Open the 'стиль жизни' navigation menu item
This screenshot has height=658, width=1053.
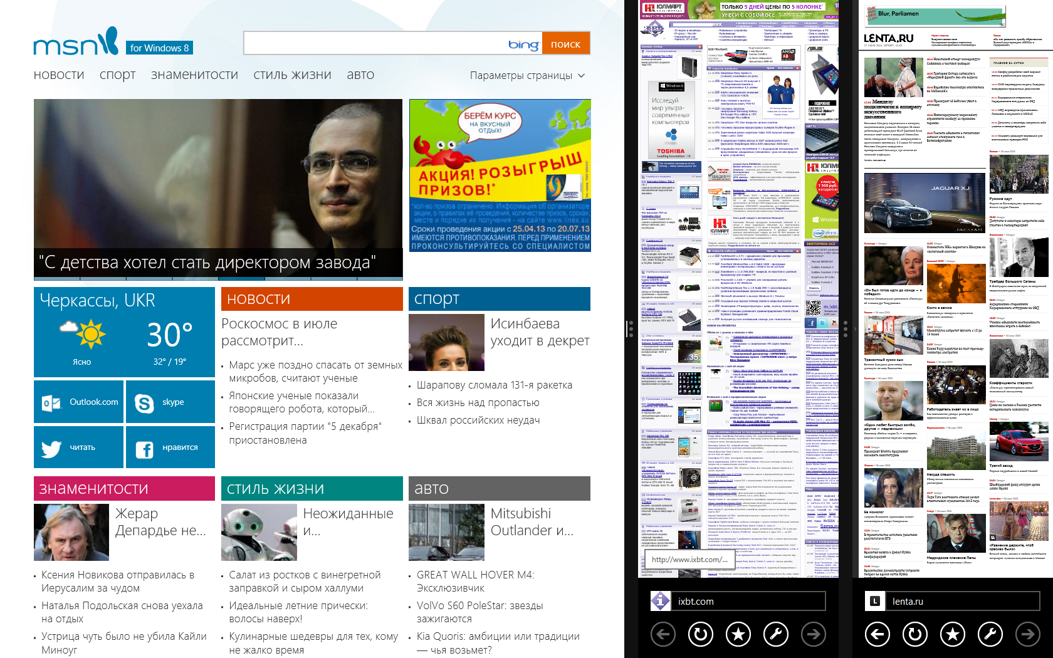point(292,75)
